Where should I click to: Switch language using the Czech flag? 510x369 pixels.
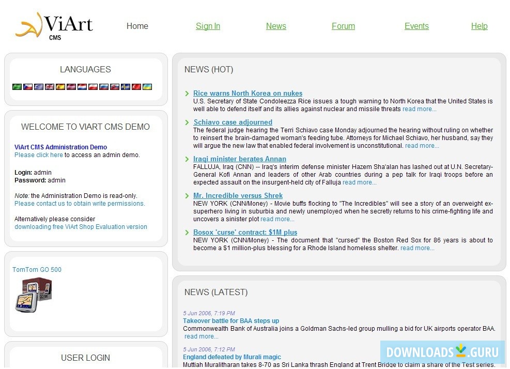point(28,87)
